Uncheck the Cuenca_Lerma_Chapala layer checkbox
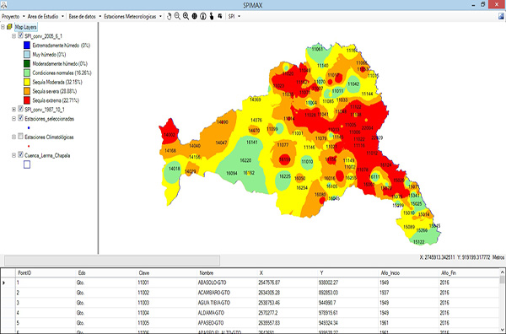 click(x=20, y=155)
